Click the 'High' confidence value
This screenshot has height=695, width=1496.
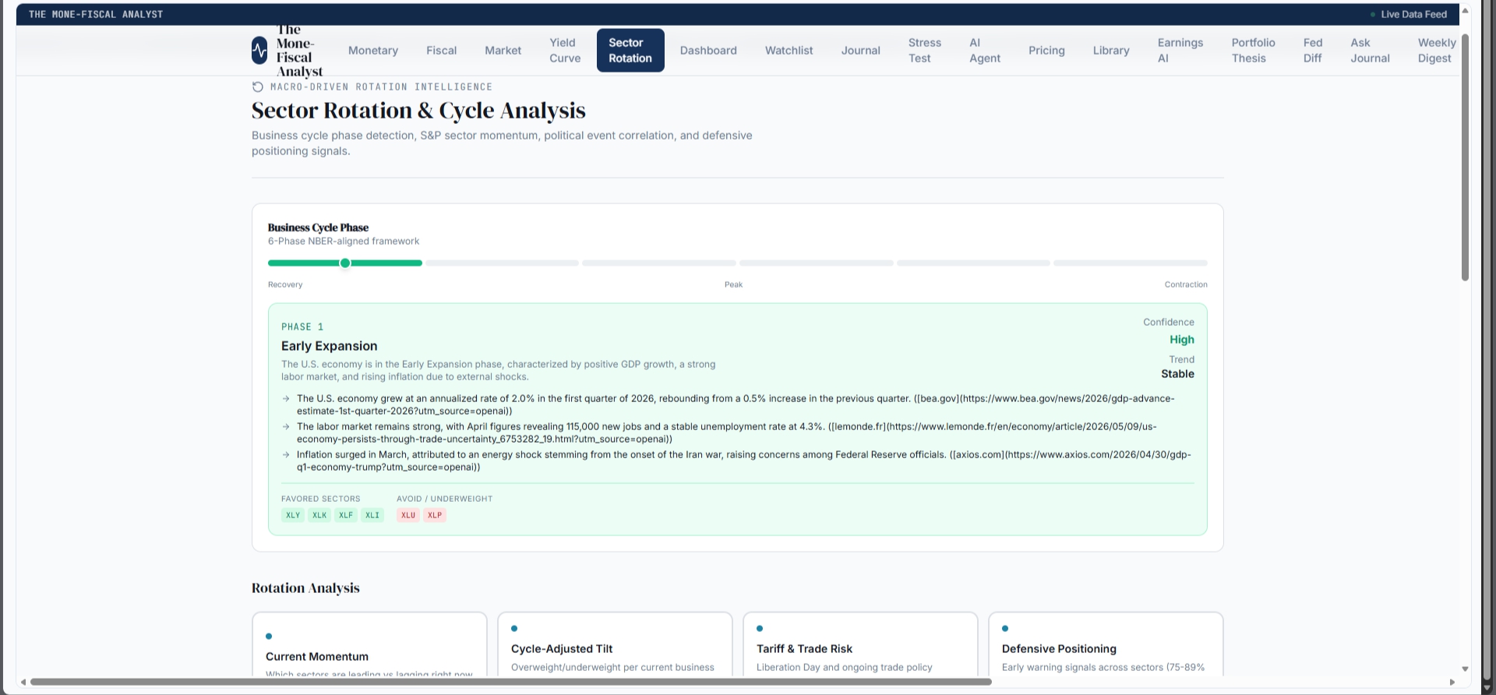[x=1181, y=340]
